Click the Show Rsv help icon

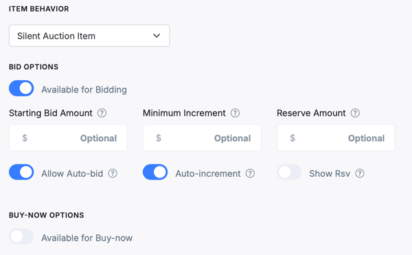point(360,173)
